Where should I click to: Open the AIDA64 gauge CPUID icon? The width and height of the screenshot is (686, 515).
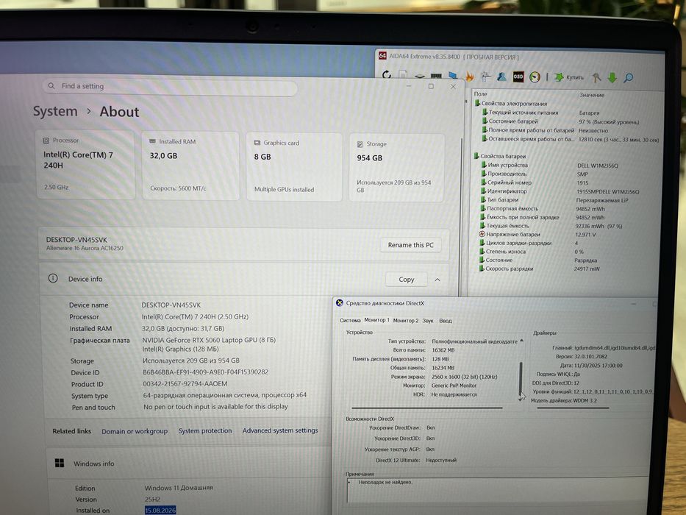point(535,77)
